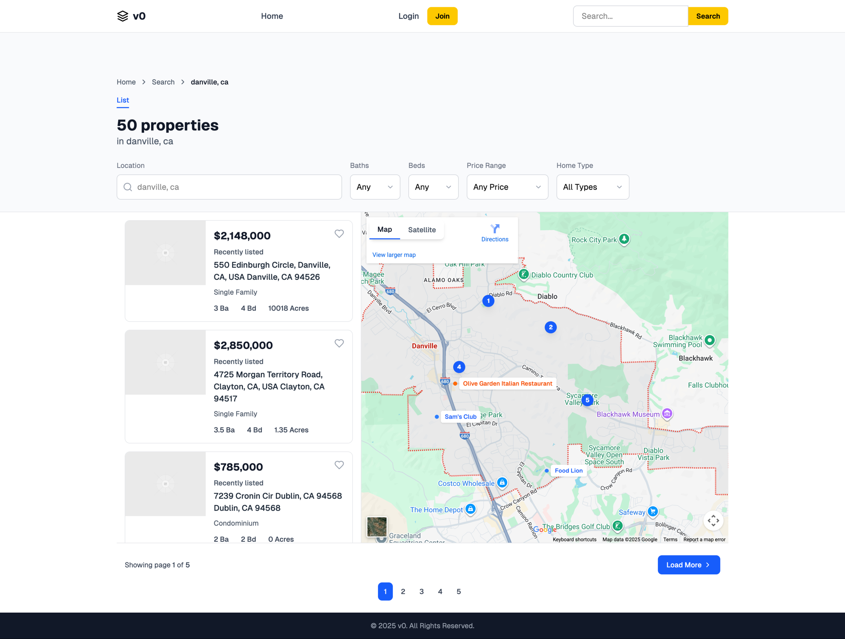Click the map camera controls icon
845x639 pixels.
pos(713,520)
